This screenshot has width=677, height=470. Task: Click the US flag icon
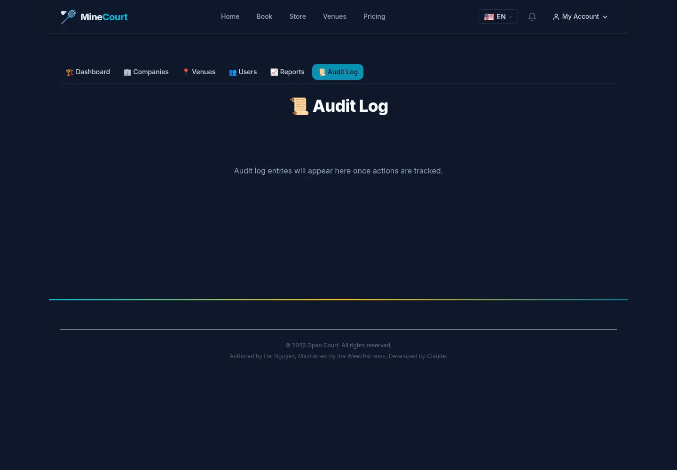coord(489,17)
